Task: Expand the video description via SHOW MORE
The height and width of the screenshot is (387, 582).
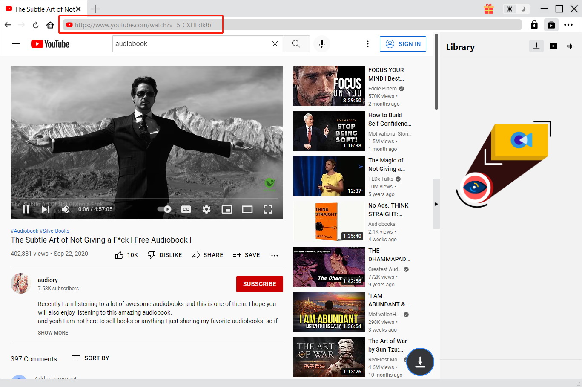Action: 53,332
